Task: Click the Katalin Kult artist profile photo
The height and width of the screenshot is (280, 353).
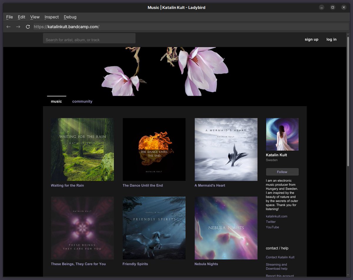Action: click(x=282, y=134)
